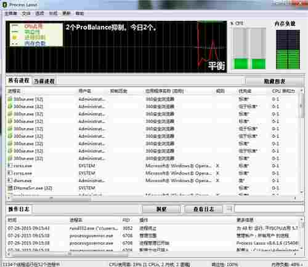Viewport: 308px width, 267px height.
Task: Select the 进程管理已开始 log entry
Action: coord(153,243)
